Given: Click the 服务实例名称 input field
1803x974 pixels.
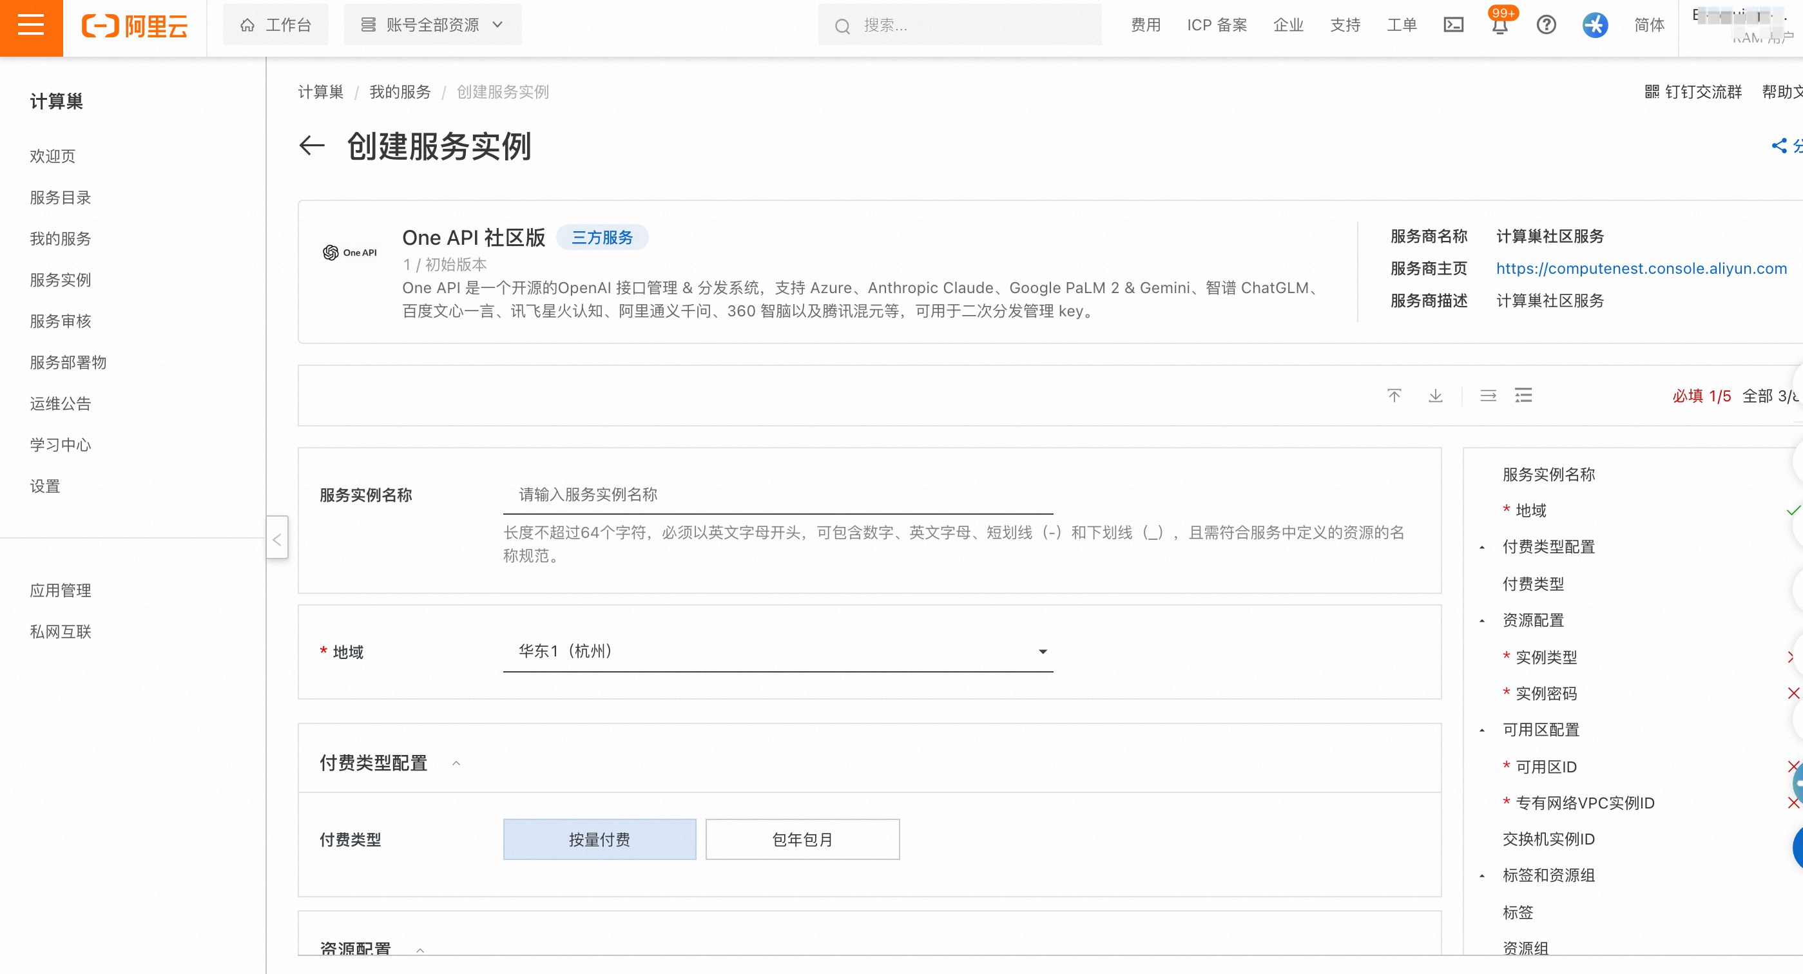Looking at the screenshot, I should [778, 495].
